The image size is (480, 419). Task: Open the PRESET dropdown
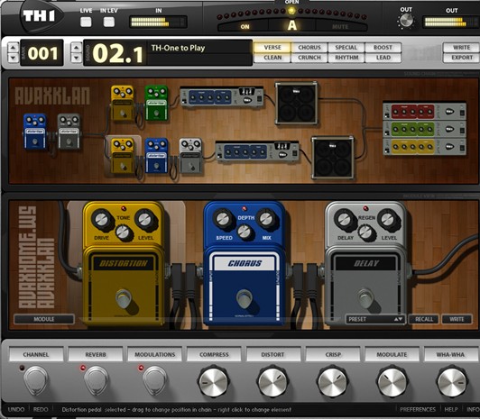point(375,319)
